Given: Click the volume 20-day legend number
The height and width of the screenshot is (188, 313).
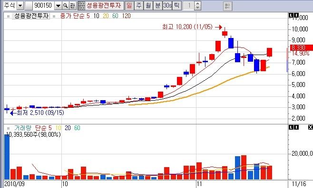Looking at the screenshot, I should [68, 128].
